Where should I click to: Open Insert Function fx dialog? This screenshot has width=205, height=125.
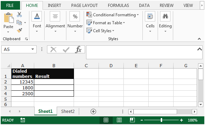point(78,50)
